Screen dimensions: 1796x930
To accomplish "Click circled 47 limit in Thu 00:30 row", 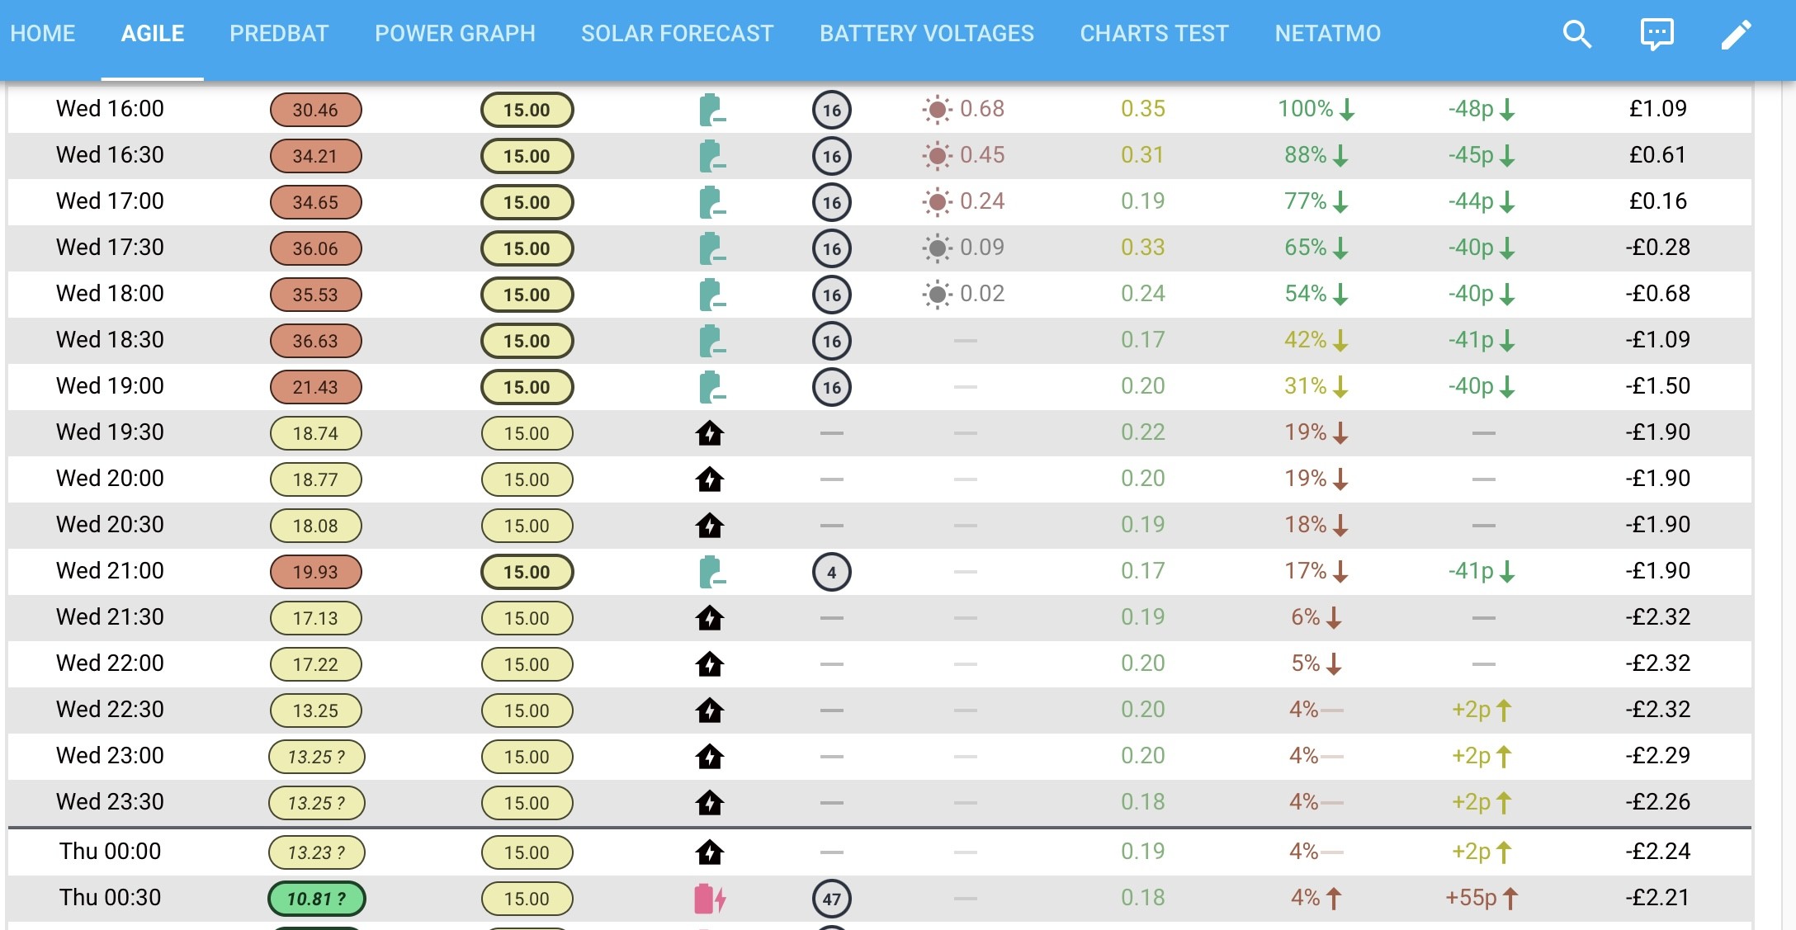I will click(831, 899).
